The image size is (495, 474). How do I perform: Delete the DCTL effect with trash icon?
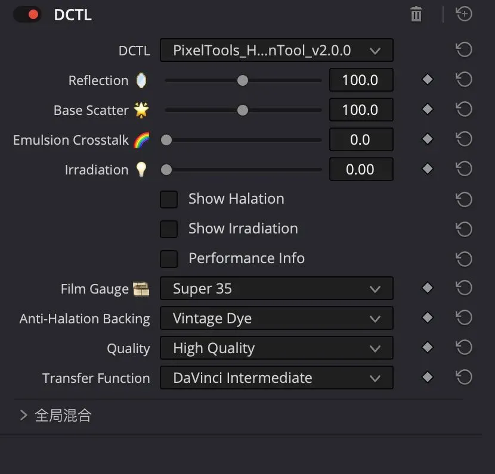click(x=416, y=14)
